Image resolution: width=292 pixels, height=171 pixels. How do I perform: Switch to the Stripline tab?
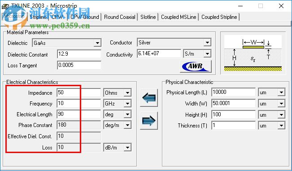coord(38,17)
